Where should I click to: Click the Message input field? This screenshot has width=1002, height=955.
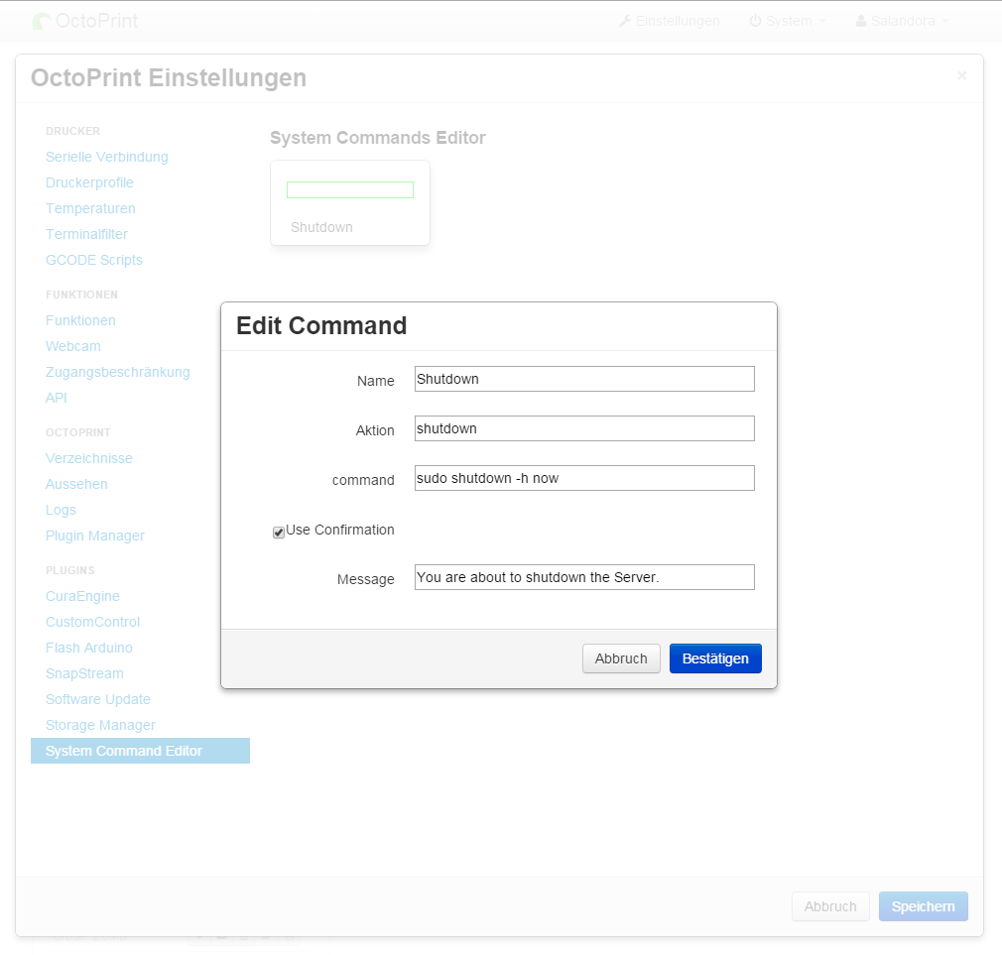click(x=584, y=577)
